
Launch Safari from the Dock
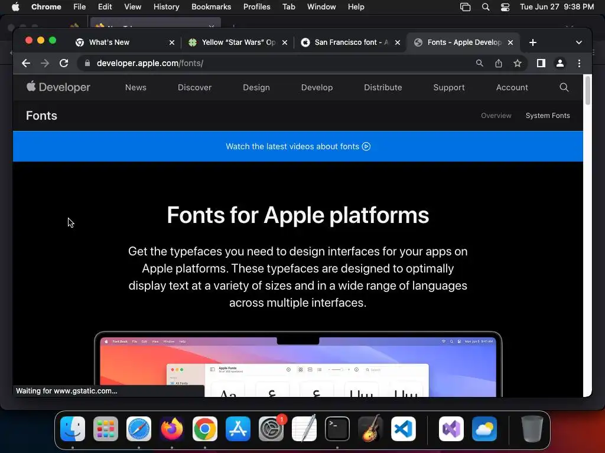139,429
